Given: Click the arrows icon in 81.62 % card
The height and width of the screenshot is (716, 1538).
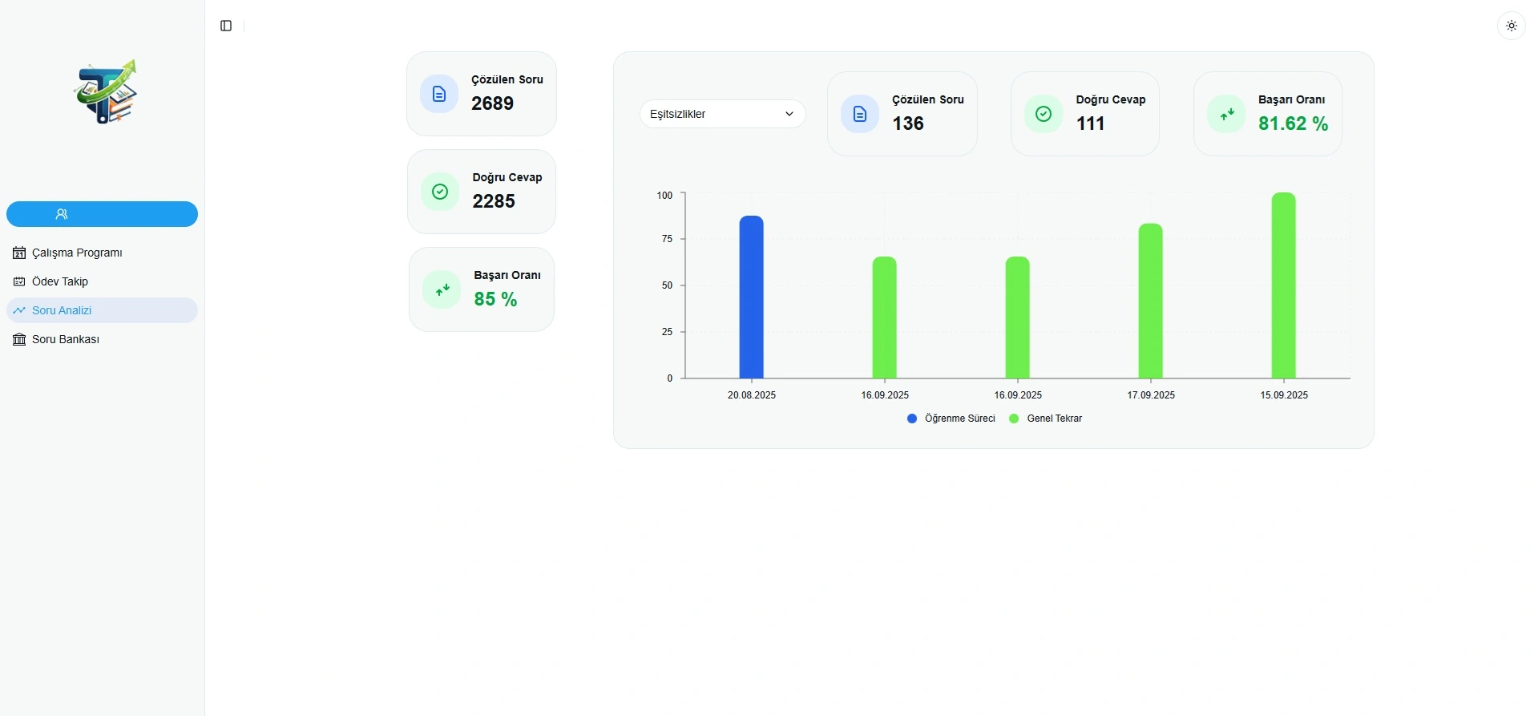Looking at the screenshot, I should pyautogui.click(x=1226, y=115).
